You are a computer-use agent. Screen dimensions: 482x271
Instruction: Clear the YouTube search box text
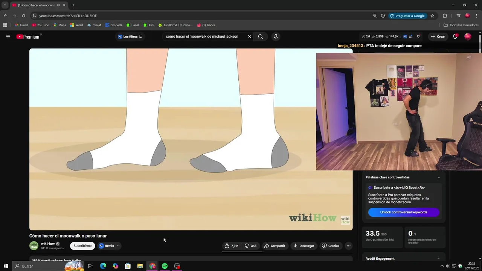tap(249, 37)
